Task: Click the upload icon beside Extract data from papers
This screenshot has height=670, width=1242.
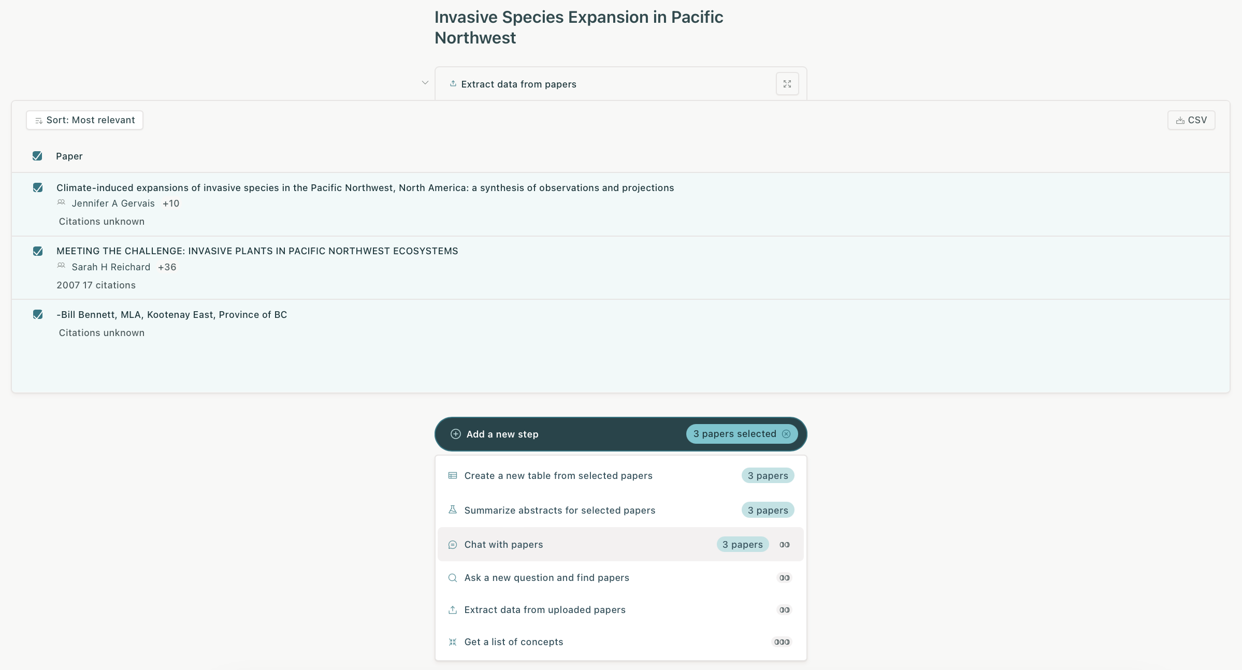Action: [453, 84]
